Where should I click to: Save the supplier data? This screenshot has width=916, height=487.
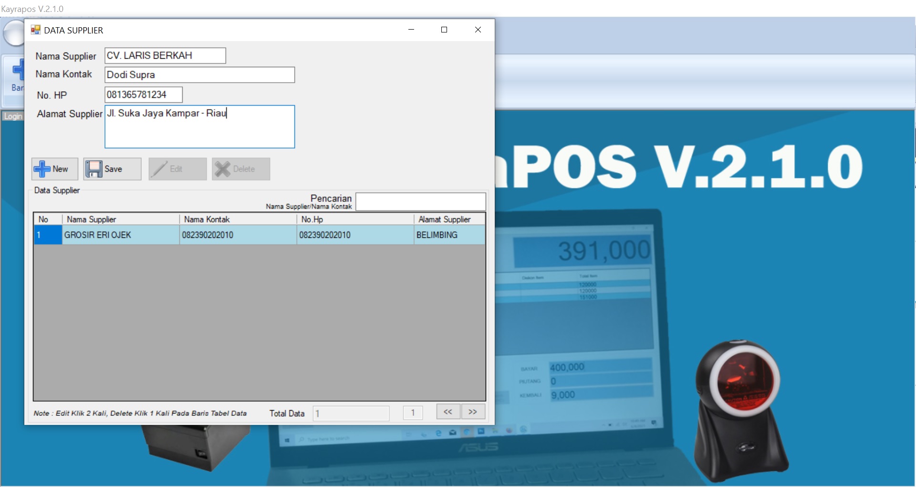[112, 169]
